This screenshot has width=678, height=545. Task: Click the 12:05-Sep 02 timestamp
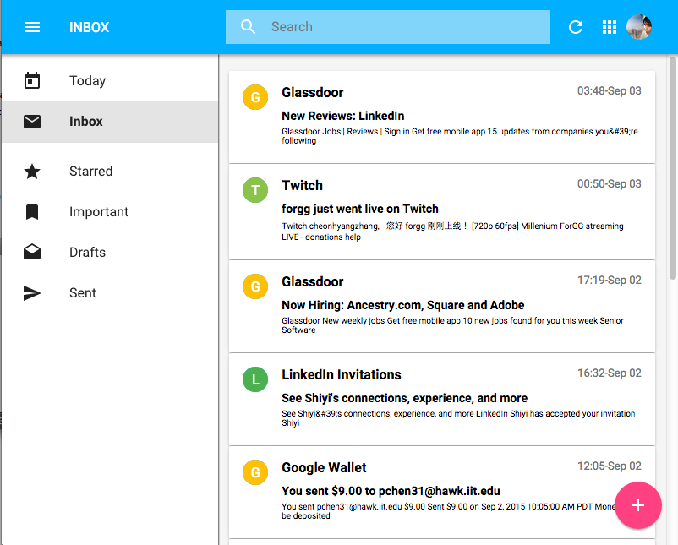[x=610, y=466]
